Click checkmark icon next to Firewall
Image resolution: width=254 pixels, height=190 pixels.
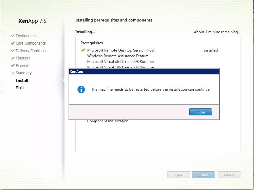(13, 65)
